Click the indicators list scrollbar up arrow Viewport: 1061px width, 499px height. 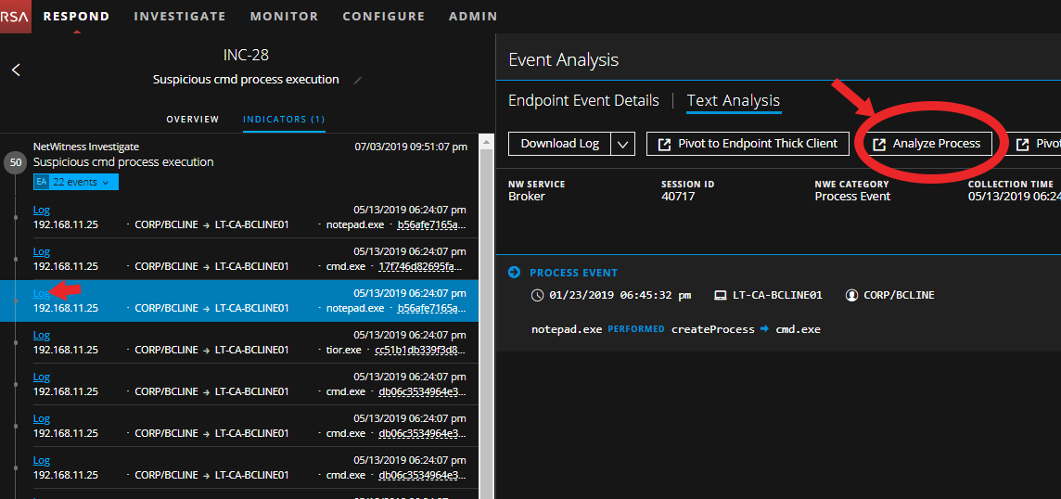[487, 142]
